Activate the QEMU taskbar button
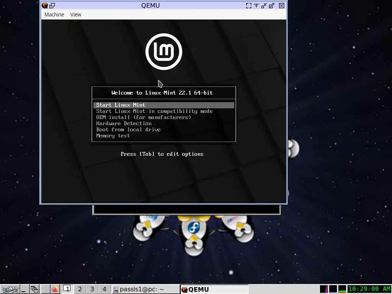392x294 pixels. pos(214,289)
